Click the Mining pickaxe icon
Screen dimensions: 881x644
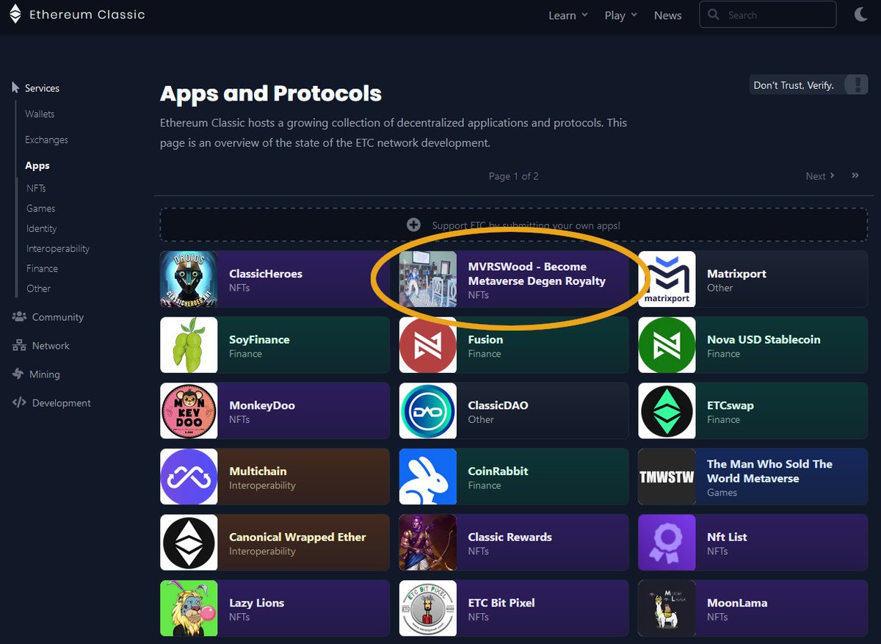(x=18, y=375)
